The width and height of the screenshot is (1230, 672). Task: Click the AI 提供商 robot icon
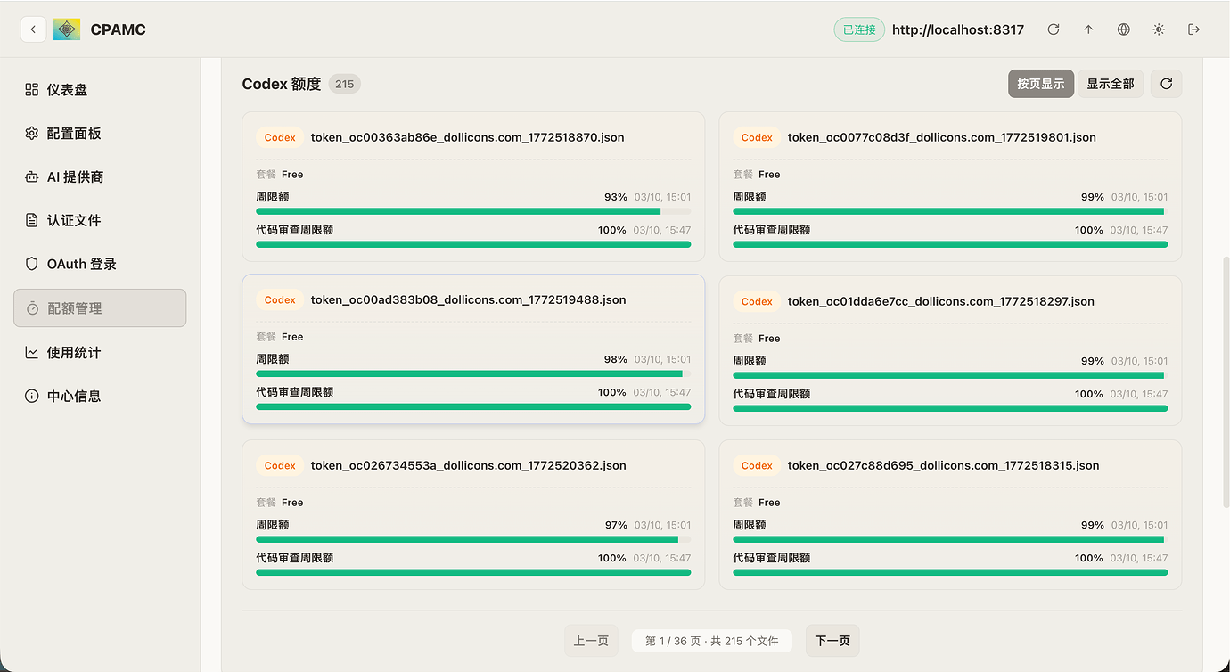coord(32,176)
